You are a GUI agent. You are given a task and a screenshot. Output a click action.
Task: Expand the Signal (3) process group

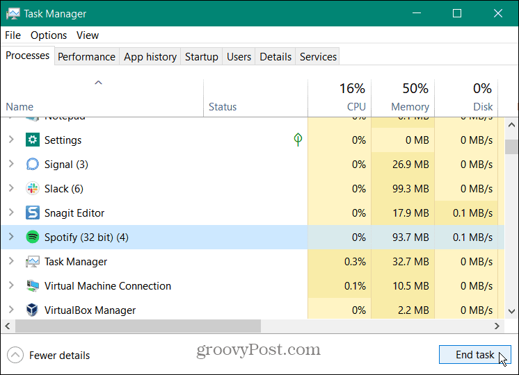click(x=11, y=165)
